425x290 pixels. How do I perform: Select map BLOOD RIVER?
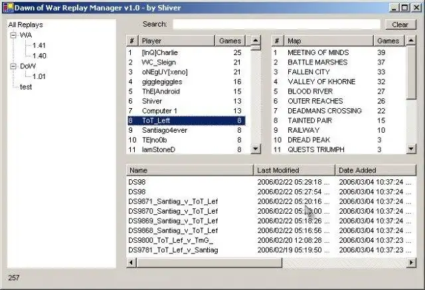tap(339, 92)
